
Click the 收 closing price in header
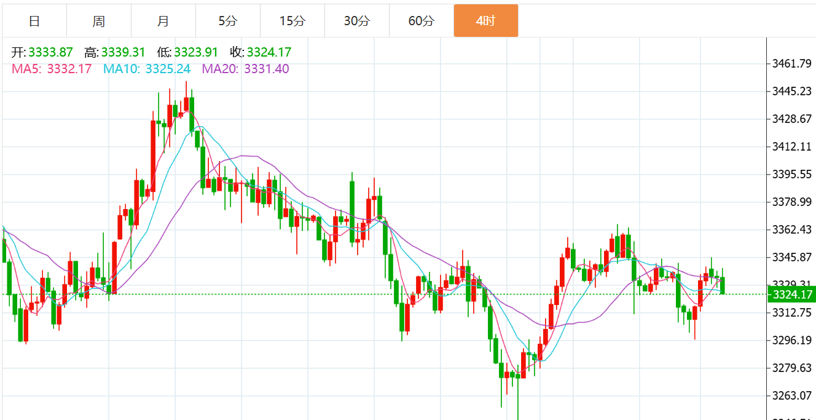(x=269, y=52)
